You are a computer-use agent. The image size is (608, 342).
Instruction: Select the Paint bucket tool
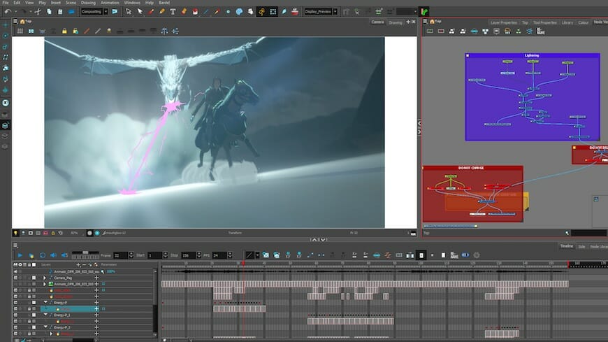pyautogui.click(x=195, y=12)
